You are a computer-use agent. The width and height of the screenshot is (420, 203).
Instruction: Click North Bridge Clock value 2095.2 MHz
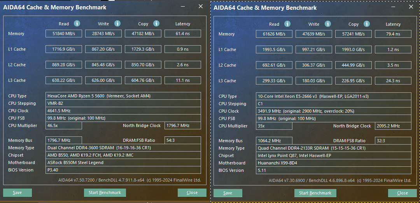tap(393, 126)
